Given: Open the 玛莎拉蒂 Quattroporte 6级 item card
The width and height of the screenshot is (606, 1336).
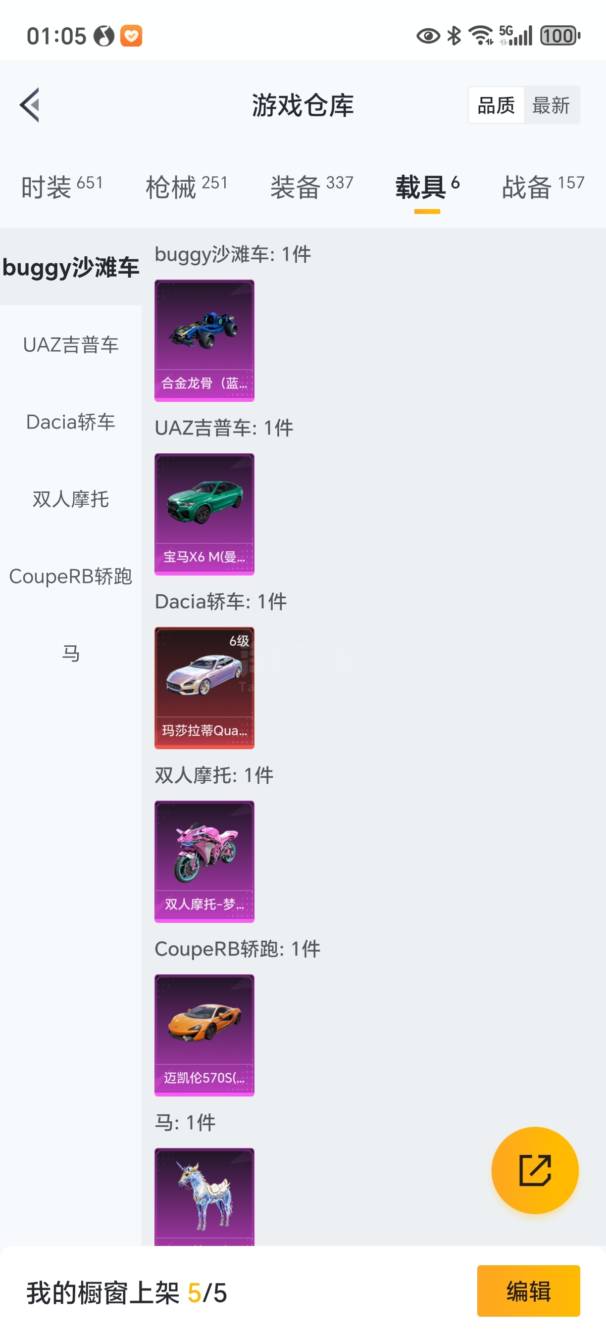Looking at the screenshot, I should (x=204, y=688).
